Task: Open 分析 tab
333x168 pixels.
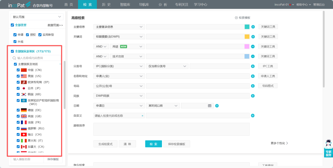Action: coord(163,4)
